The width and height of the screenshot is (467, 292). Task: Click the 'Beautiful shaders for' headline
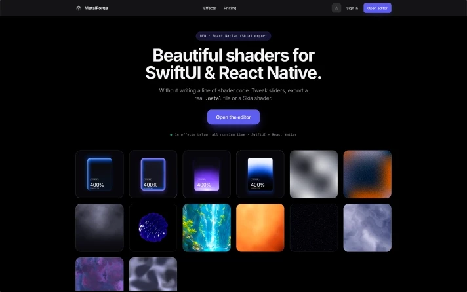[233, 55]
